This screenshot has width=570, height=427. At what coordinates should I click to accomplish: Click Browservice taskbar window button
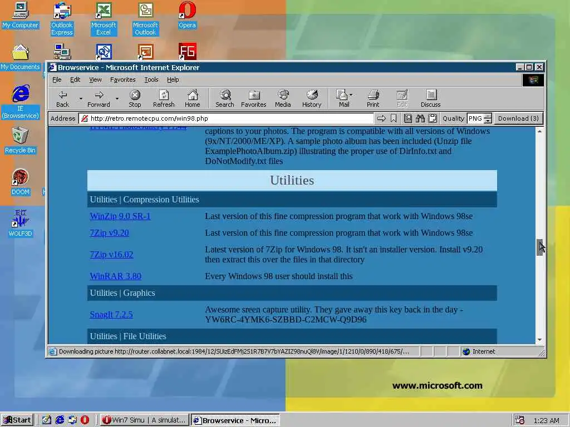point(235,420)
